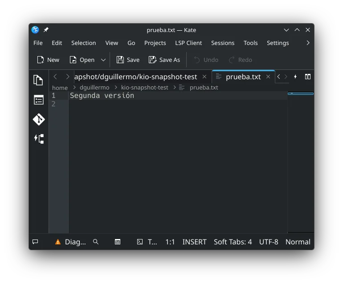Open the Edit menu
Image resolution: width=343 pixels, height=284 pixels.
pyautogui.click(x=57, y=43)
